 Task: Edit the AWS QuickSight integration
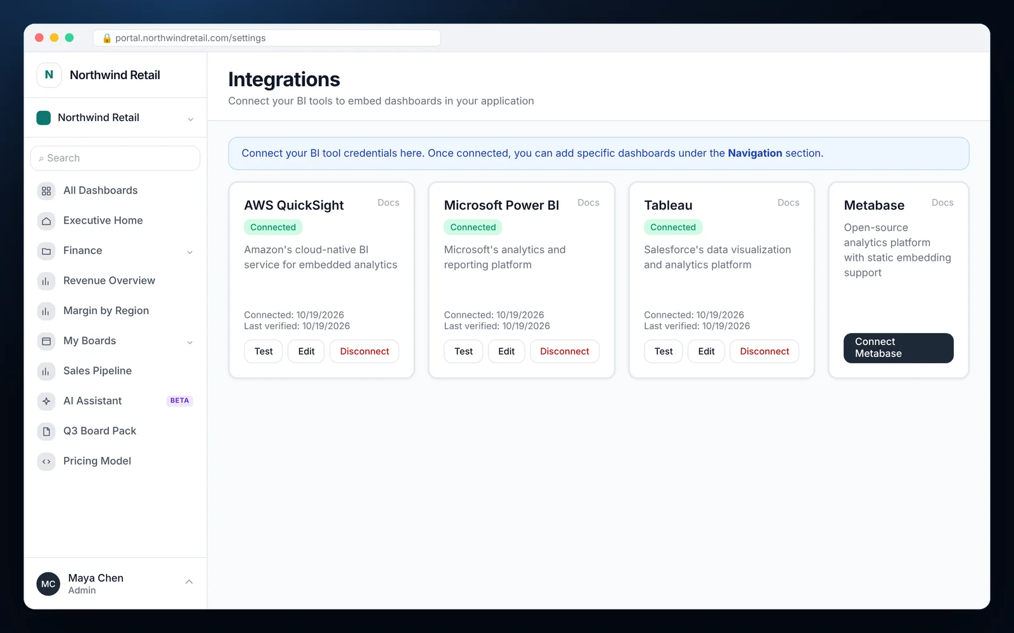[x=306, y=351]
